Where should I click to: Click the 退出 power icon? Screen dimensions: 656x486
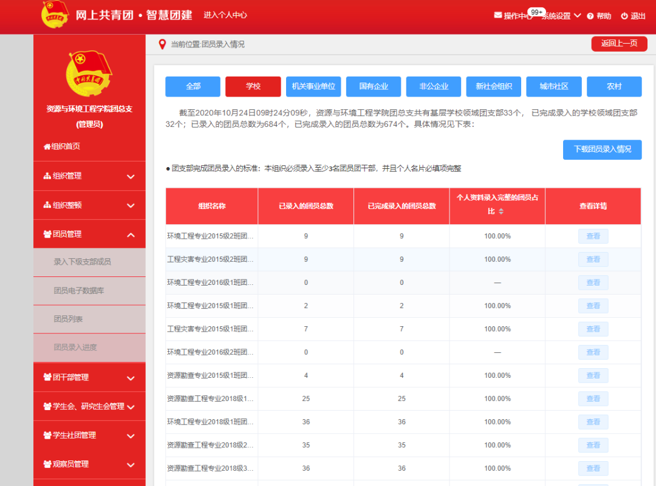pyautogui.click(x=624, y=16)
